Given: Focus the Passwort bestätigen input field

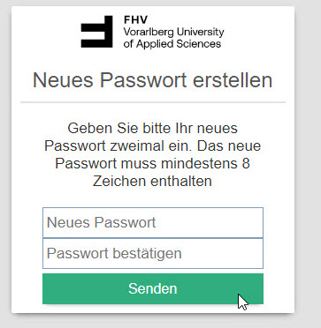Looking at the screenshot, I should (x=153, y=253).
